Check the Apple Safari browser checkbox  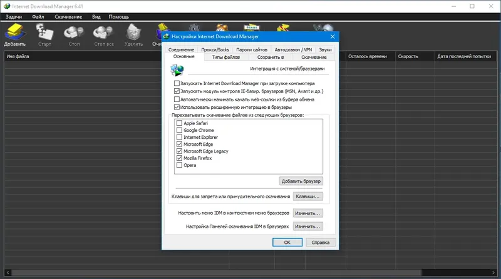coord(179,123)
